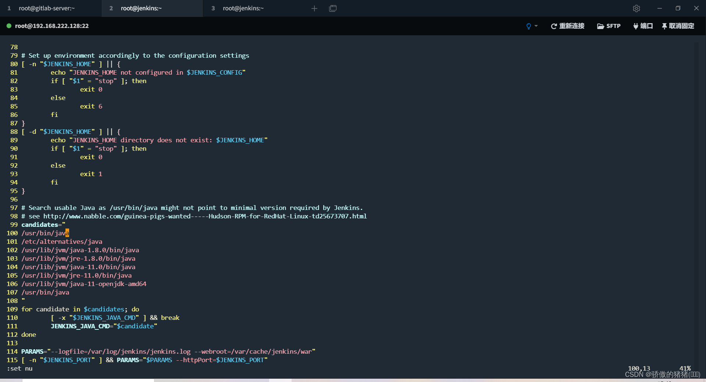The width and height of the screenshot is (706, 382).
Task: Click line 79 comment 'Set up environment'
Action: pyautogui.click(x=135, y=56)
